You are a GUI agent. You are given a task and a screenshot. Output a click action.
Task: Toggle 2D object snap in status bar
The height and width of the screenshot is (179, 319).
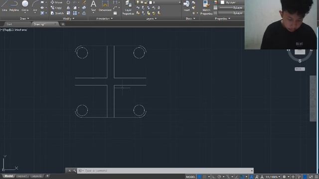pos(243,177)
